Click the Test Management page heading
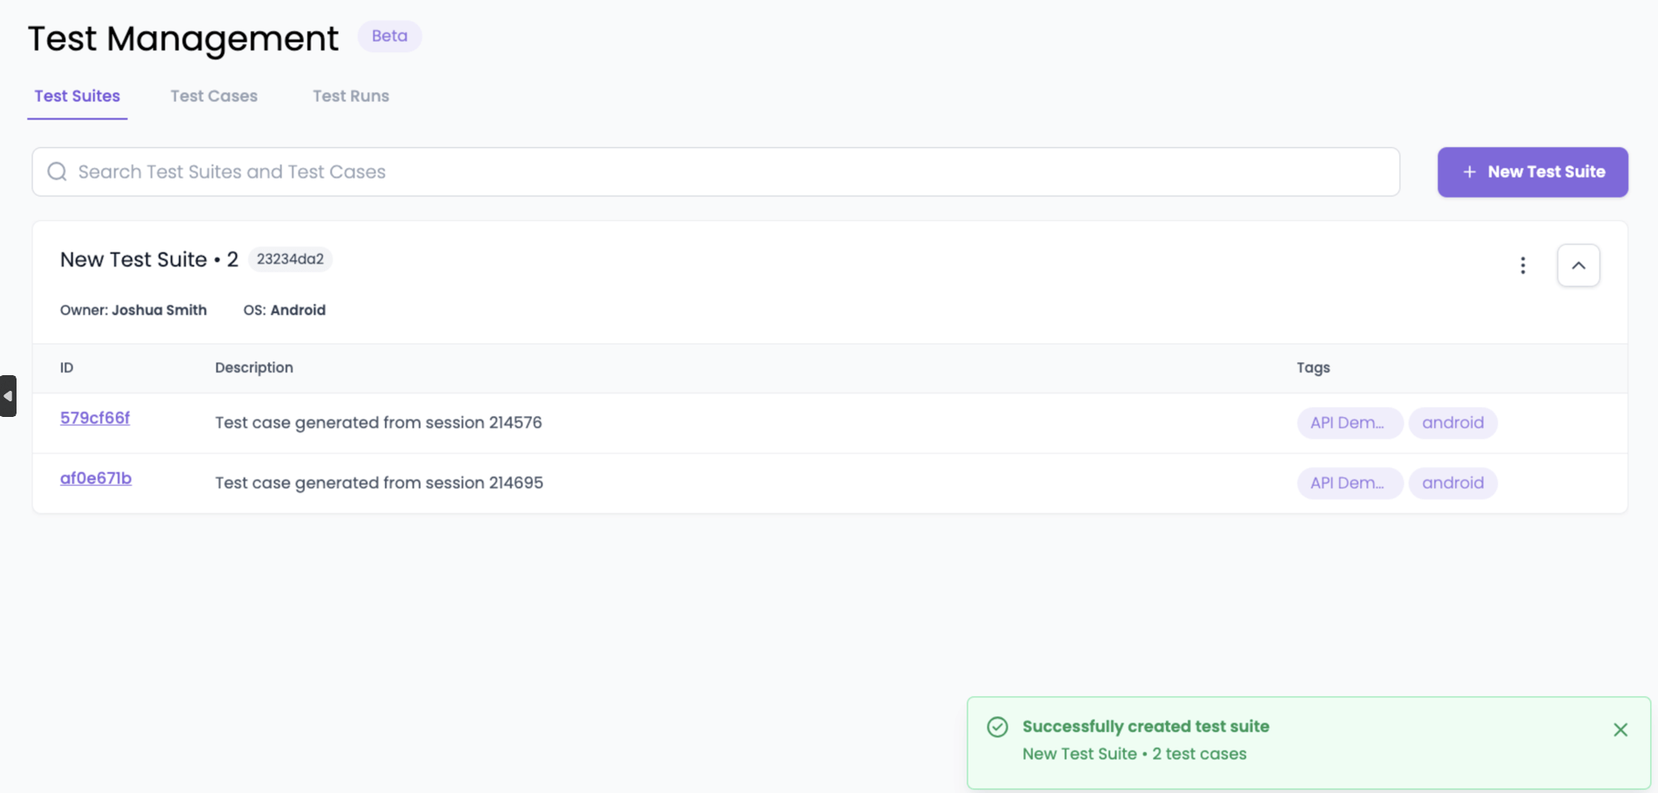The image size is (1658, 793). point(183,38)
